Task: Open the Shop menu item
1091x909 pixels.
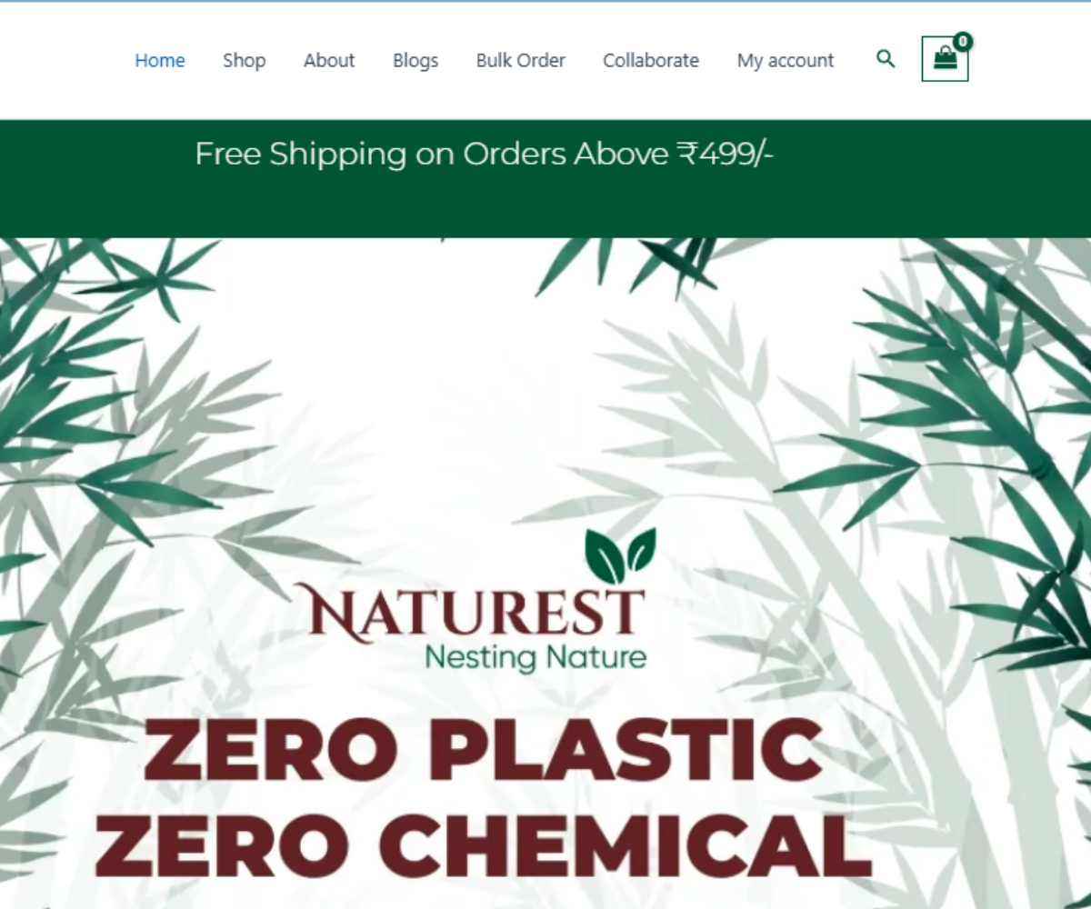Action: click(245, 60)
